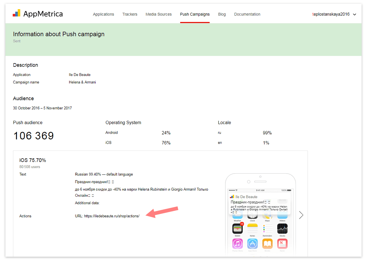Open the Applications tab
This screenshot has width=367, height=261.
104,14
